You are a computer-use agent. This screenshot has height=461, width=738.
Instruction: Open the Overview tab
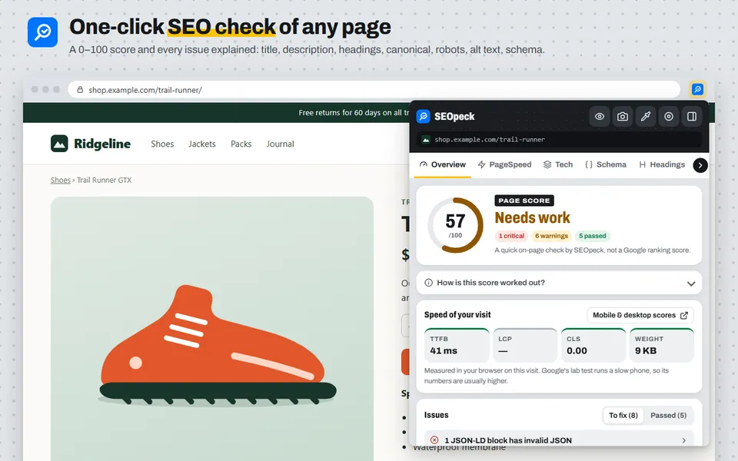[443, 164]
